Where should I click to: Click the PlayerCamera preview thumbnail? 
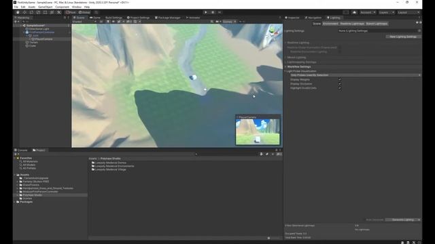tap(258, 131)
